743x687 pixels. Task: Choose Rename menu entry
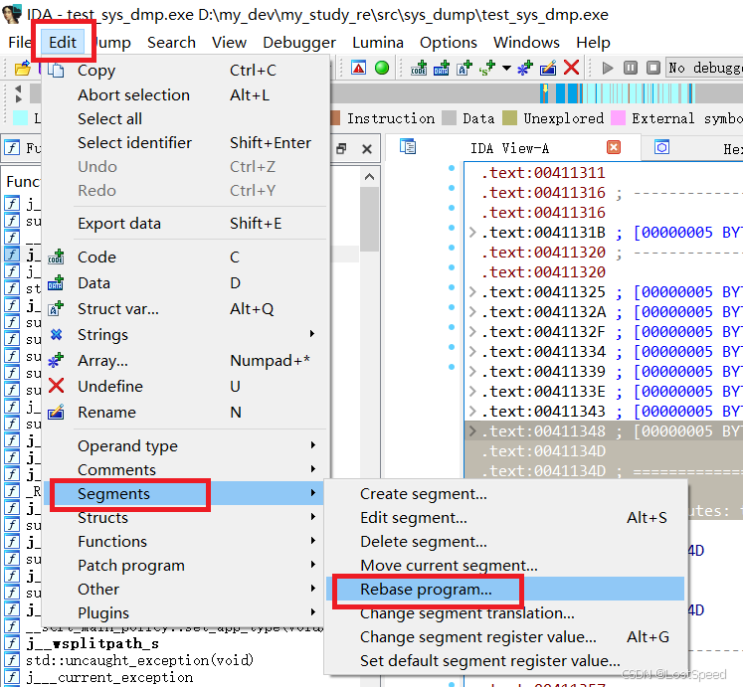[x=186, y=413]
